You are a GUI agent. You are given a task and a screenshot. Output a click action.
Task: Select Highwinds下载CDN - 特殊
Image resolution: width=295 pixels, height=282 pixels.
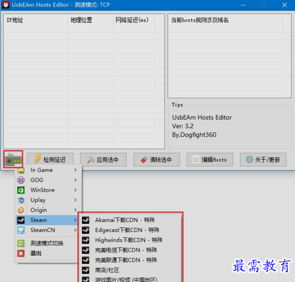[x=130, y=240]
